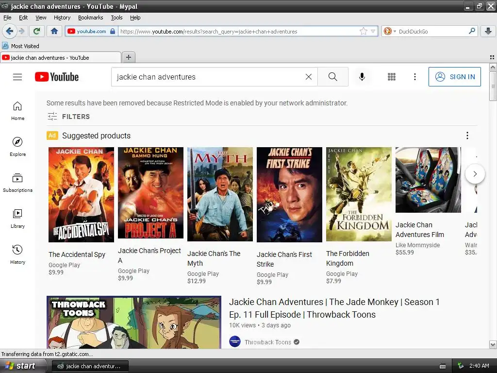Open Explore in YouTube sidebar
Screen dimensions: 497x373
point(17,147)
